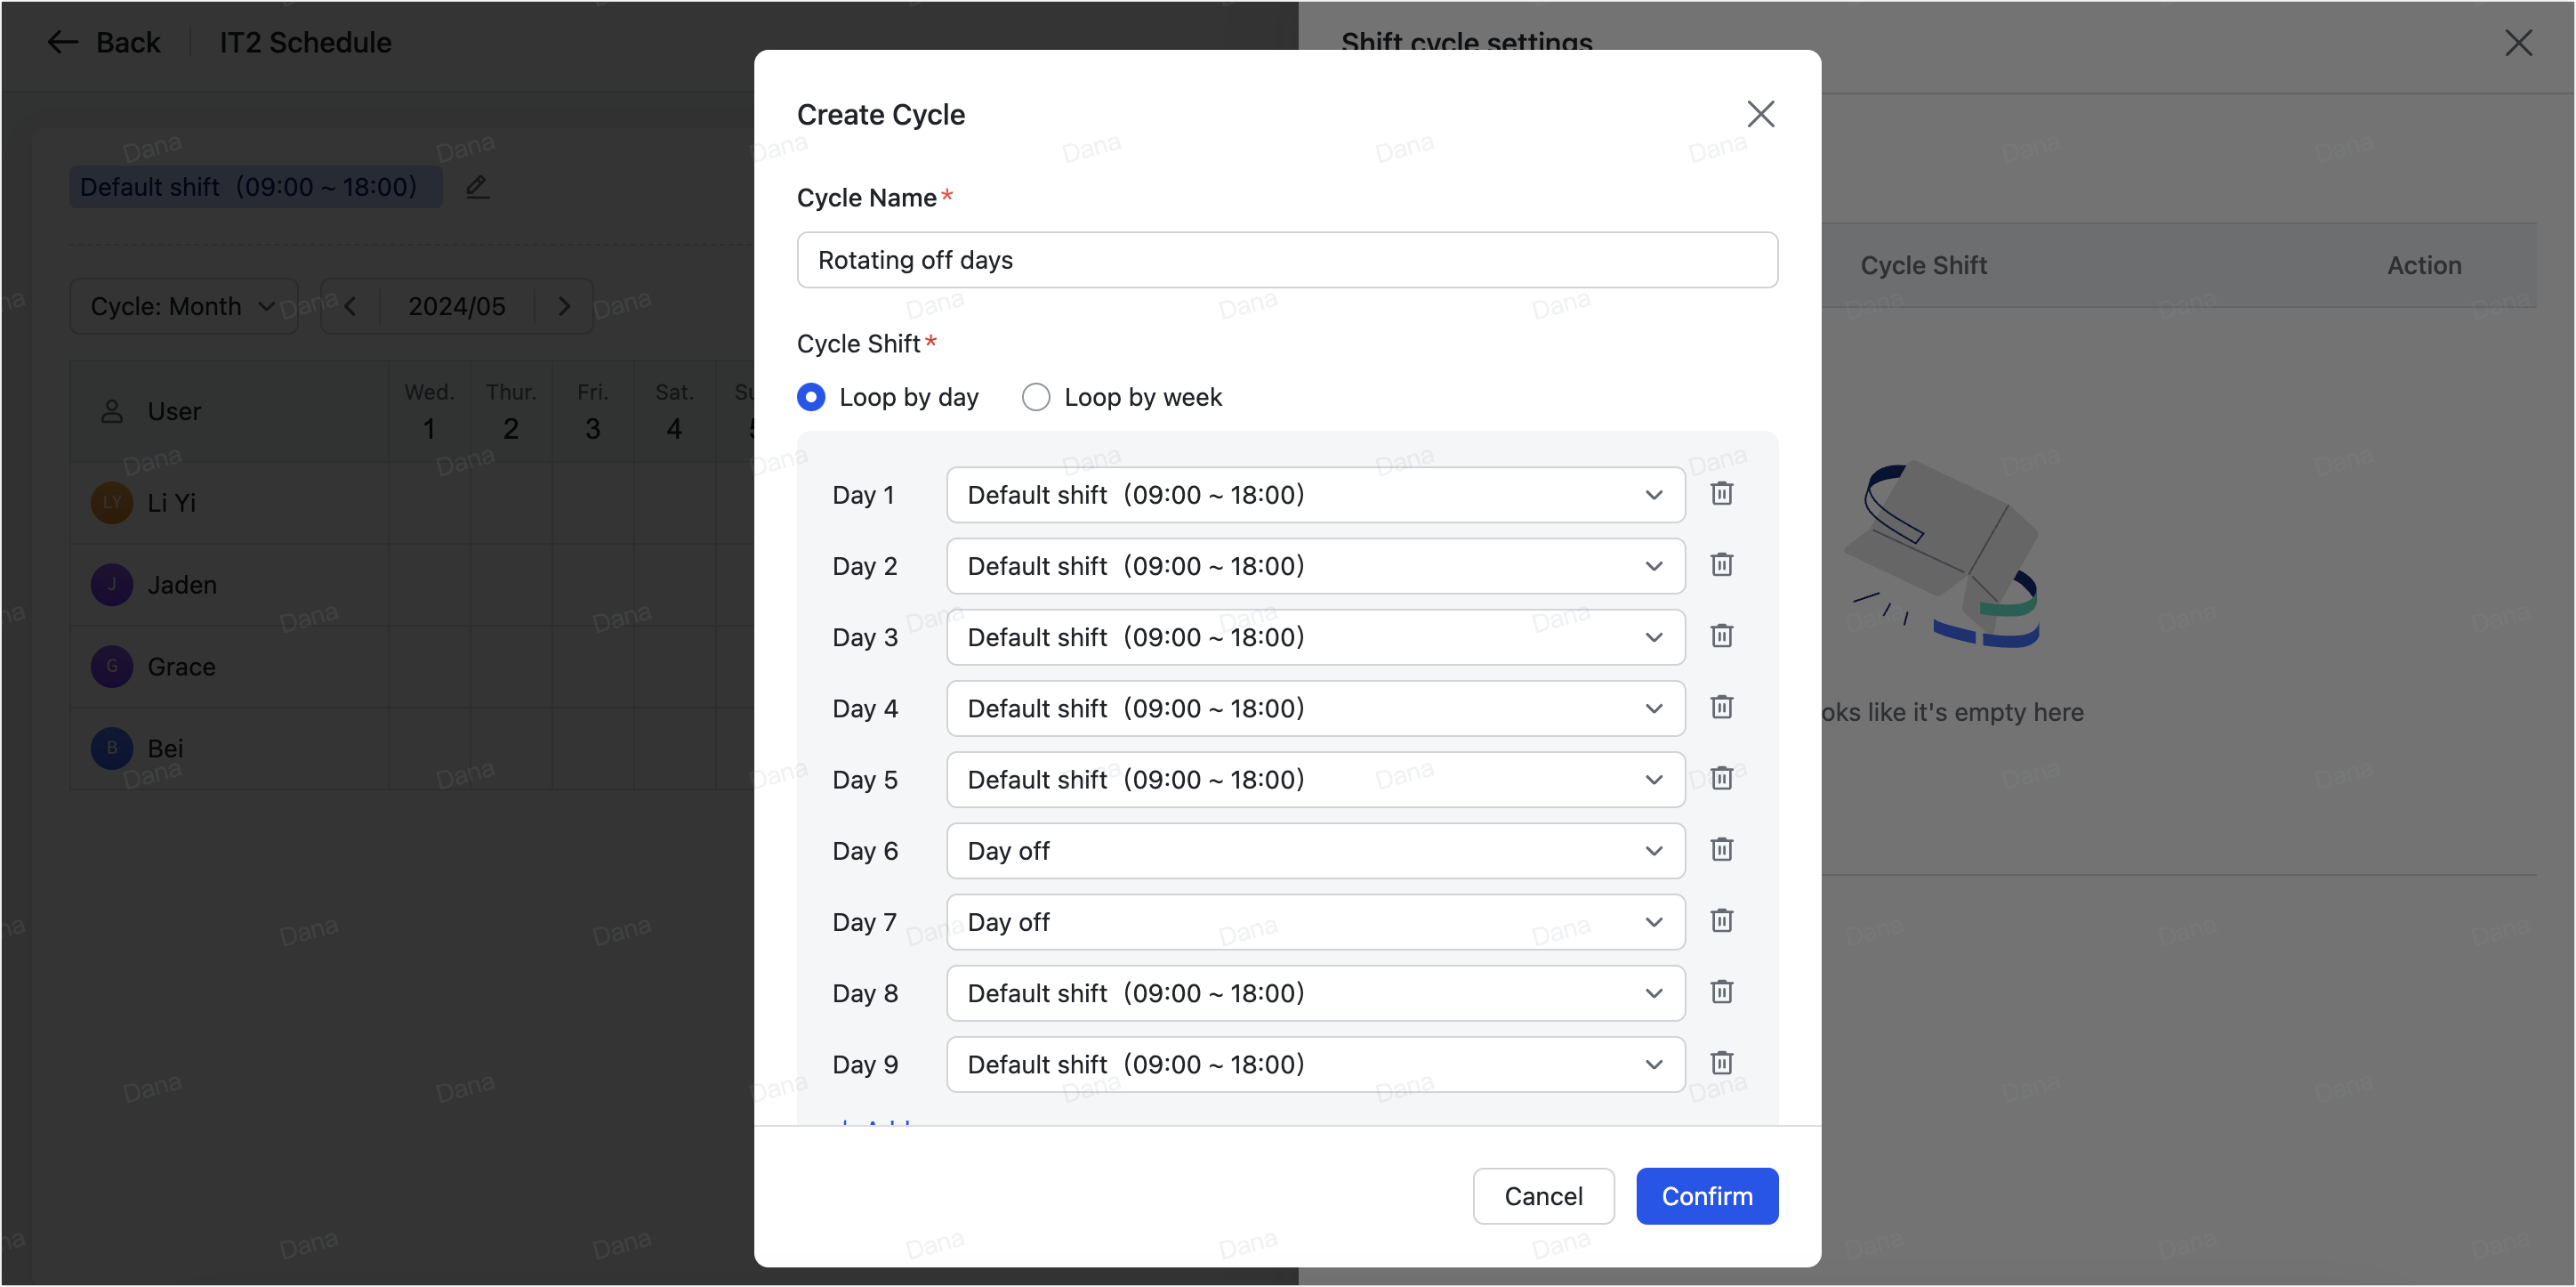Open the Day 9 shift dropdown
Screen dimensions: 2576x1287
(x=1314, y=1064)
